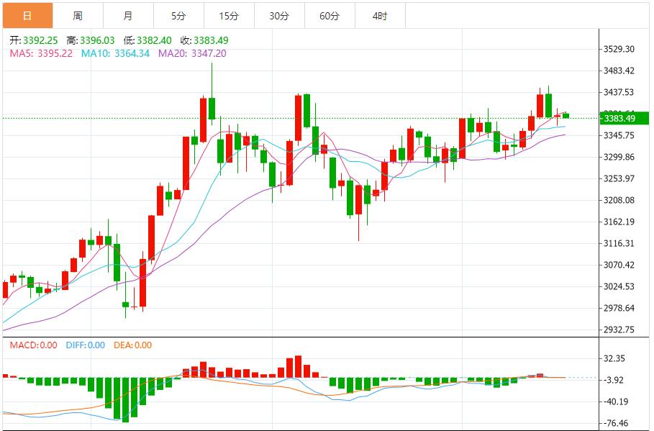Click the 3116.31 price axis label
Viewport: 654px width, 431px height.
619,243
